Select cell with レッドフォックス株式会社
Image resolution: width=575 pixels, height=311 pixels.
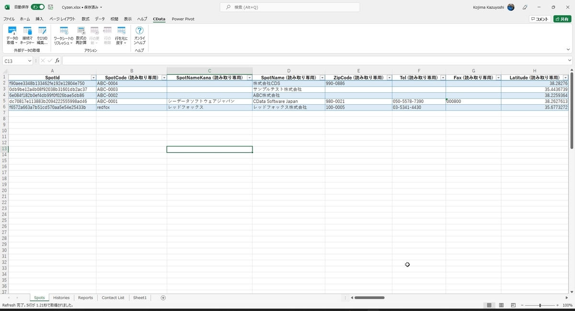288,108
